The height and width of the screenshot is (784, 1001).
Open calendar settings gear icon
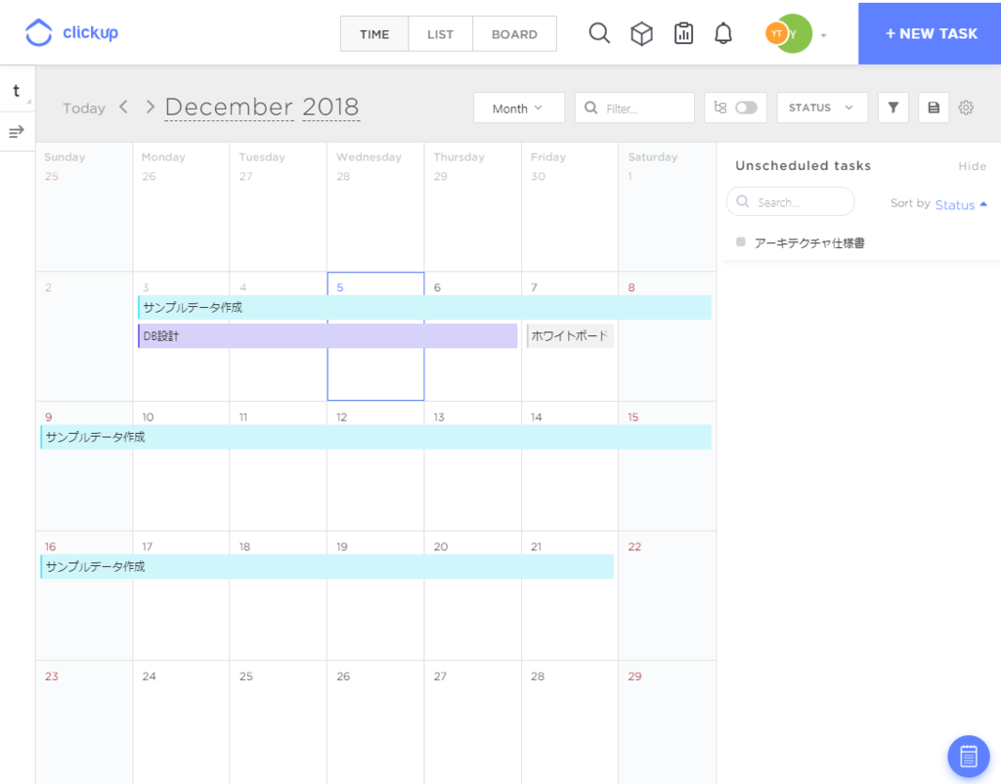(x=966, y=108)
